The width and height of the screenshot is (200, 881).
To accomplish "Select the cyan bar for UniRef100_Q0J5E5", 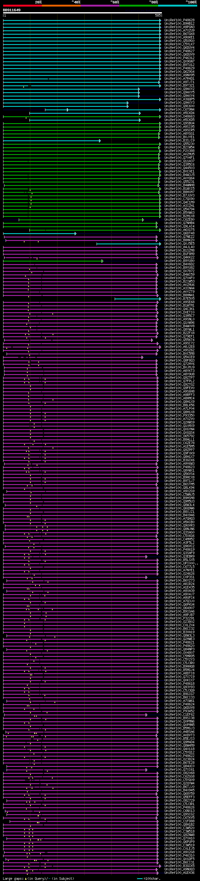I will click(x=128, y=244).
